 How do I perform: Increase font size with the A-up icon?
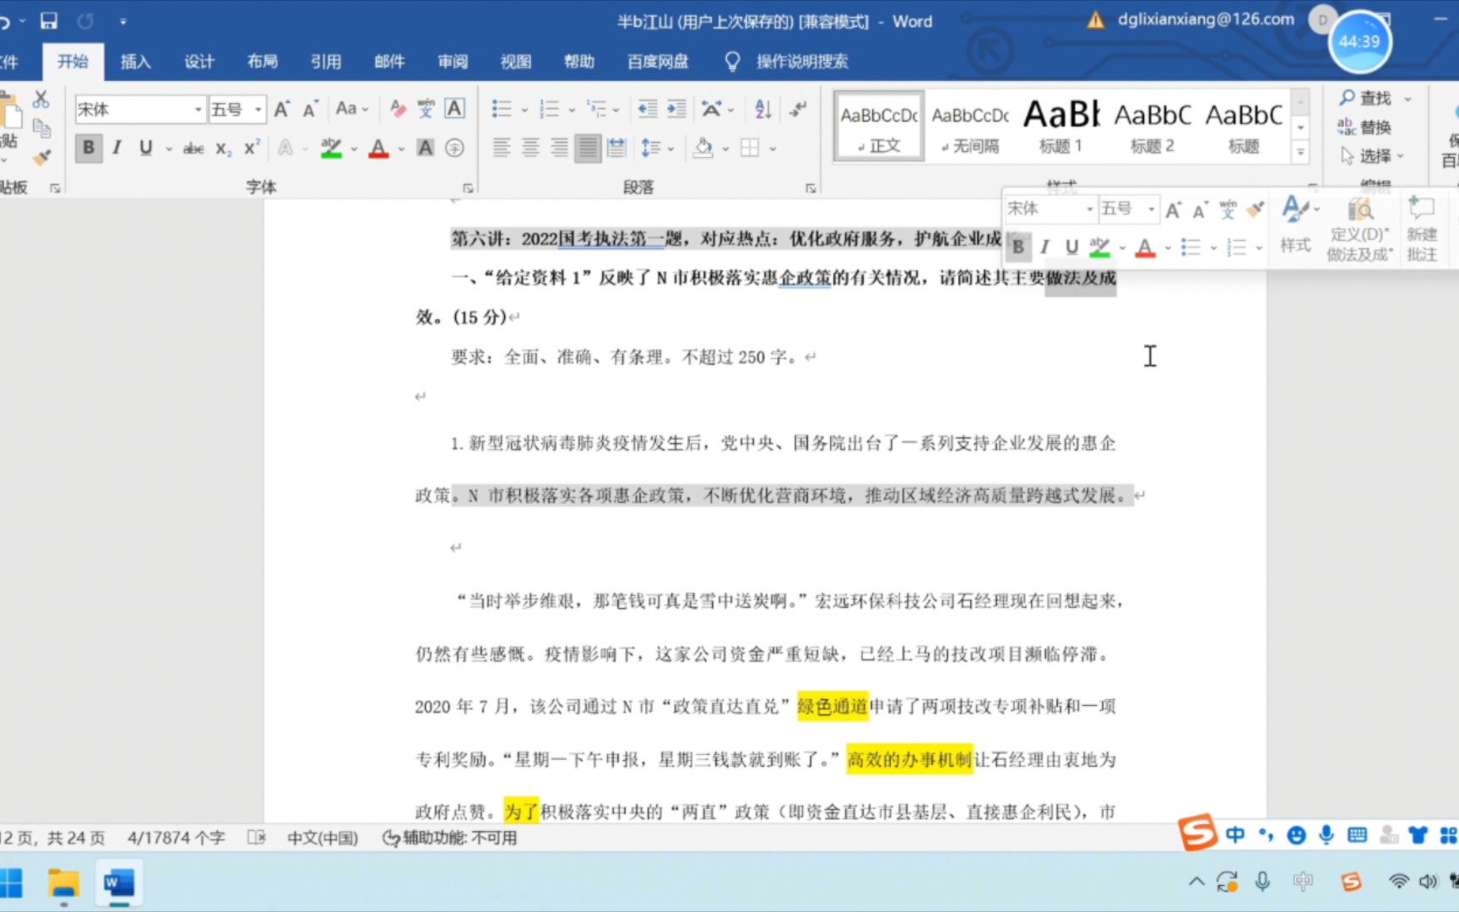point(282,109)
